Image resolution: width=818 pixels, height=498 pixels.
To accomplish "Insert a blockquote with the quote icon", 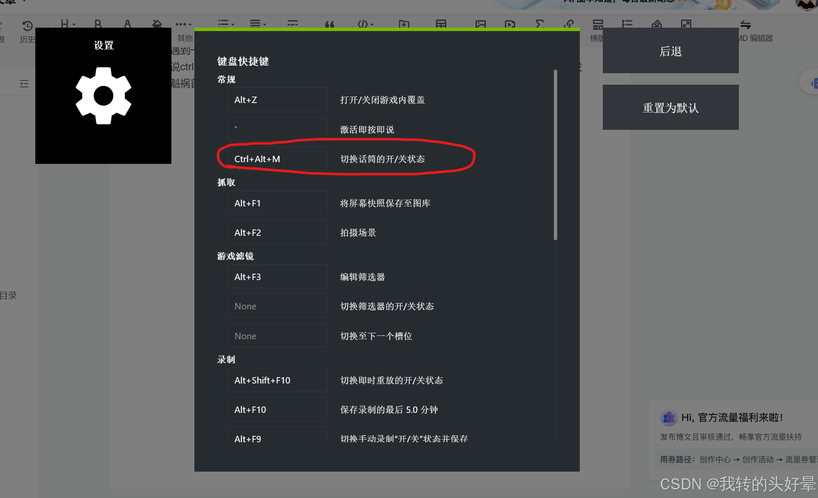I will 329,24.
